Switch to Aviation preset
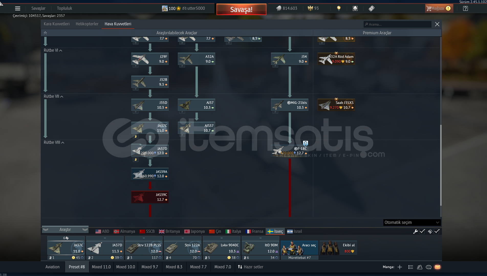The width and height of the screenshot is (487, 276). [x=52, y=267]
